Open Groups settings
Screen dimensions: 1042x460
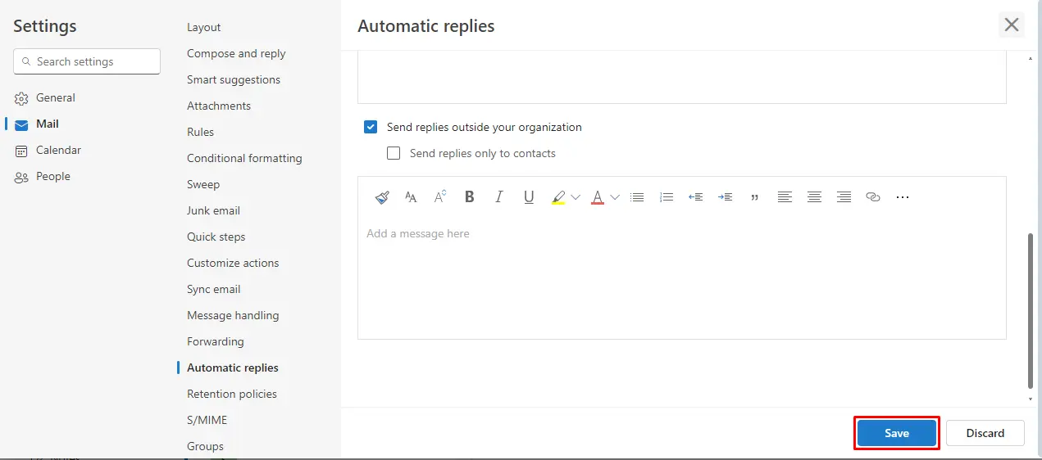205,446
